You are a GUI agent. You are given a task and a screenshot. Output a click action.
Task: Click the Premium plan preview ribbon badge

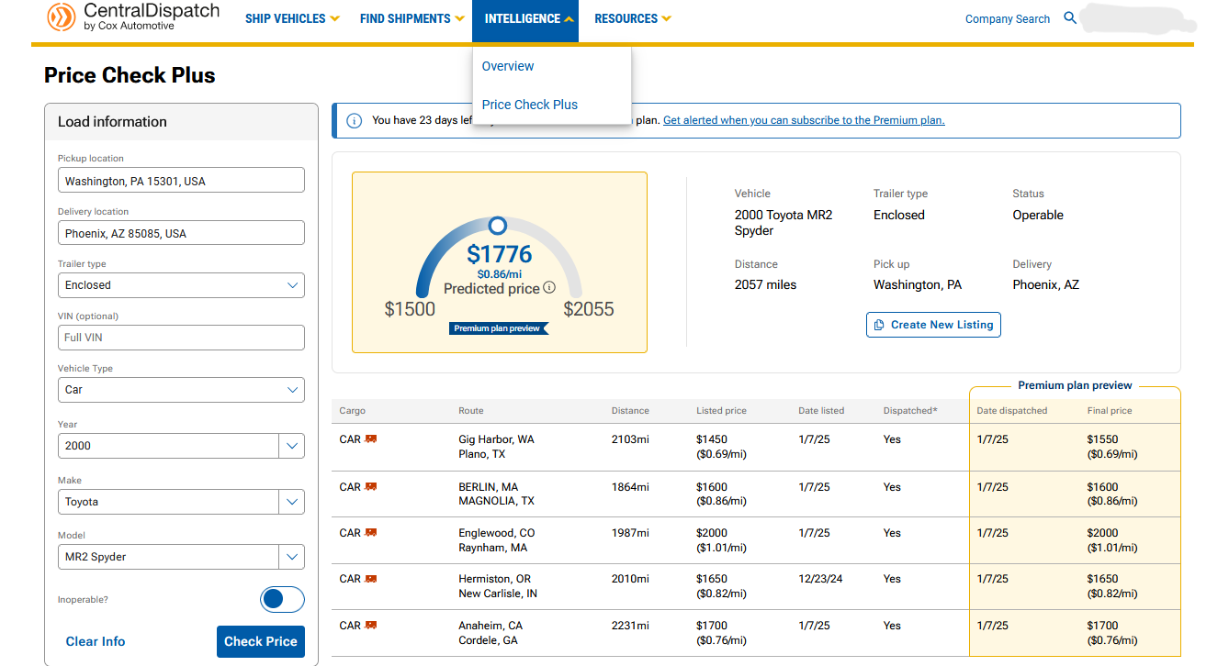point(500,328)
